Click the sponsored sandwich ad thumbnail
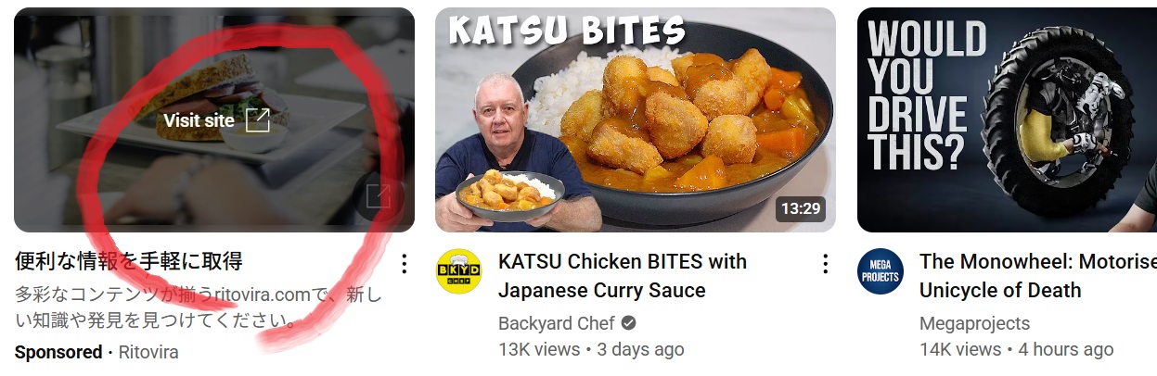This screenshot has width=1157, height=376. (x=214, y=119)
